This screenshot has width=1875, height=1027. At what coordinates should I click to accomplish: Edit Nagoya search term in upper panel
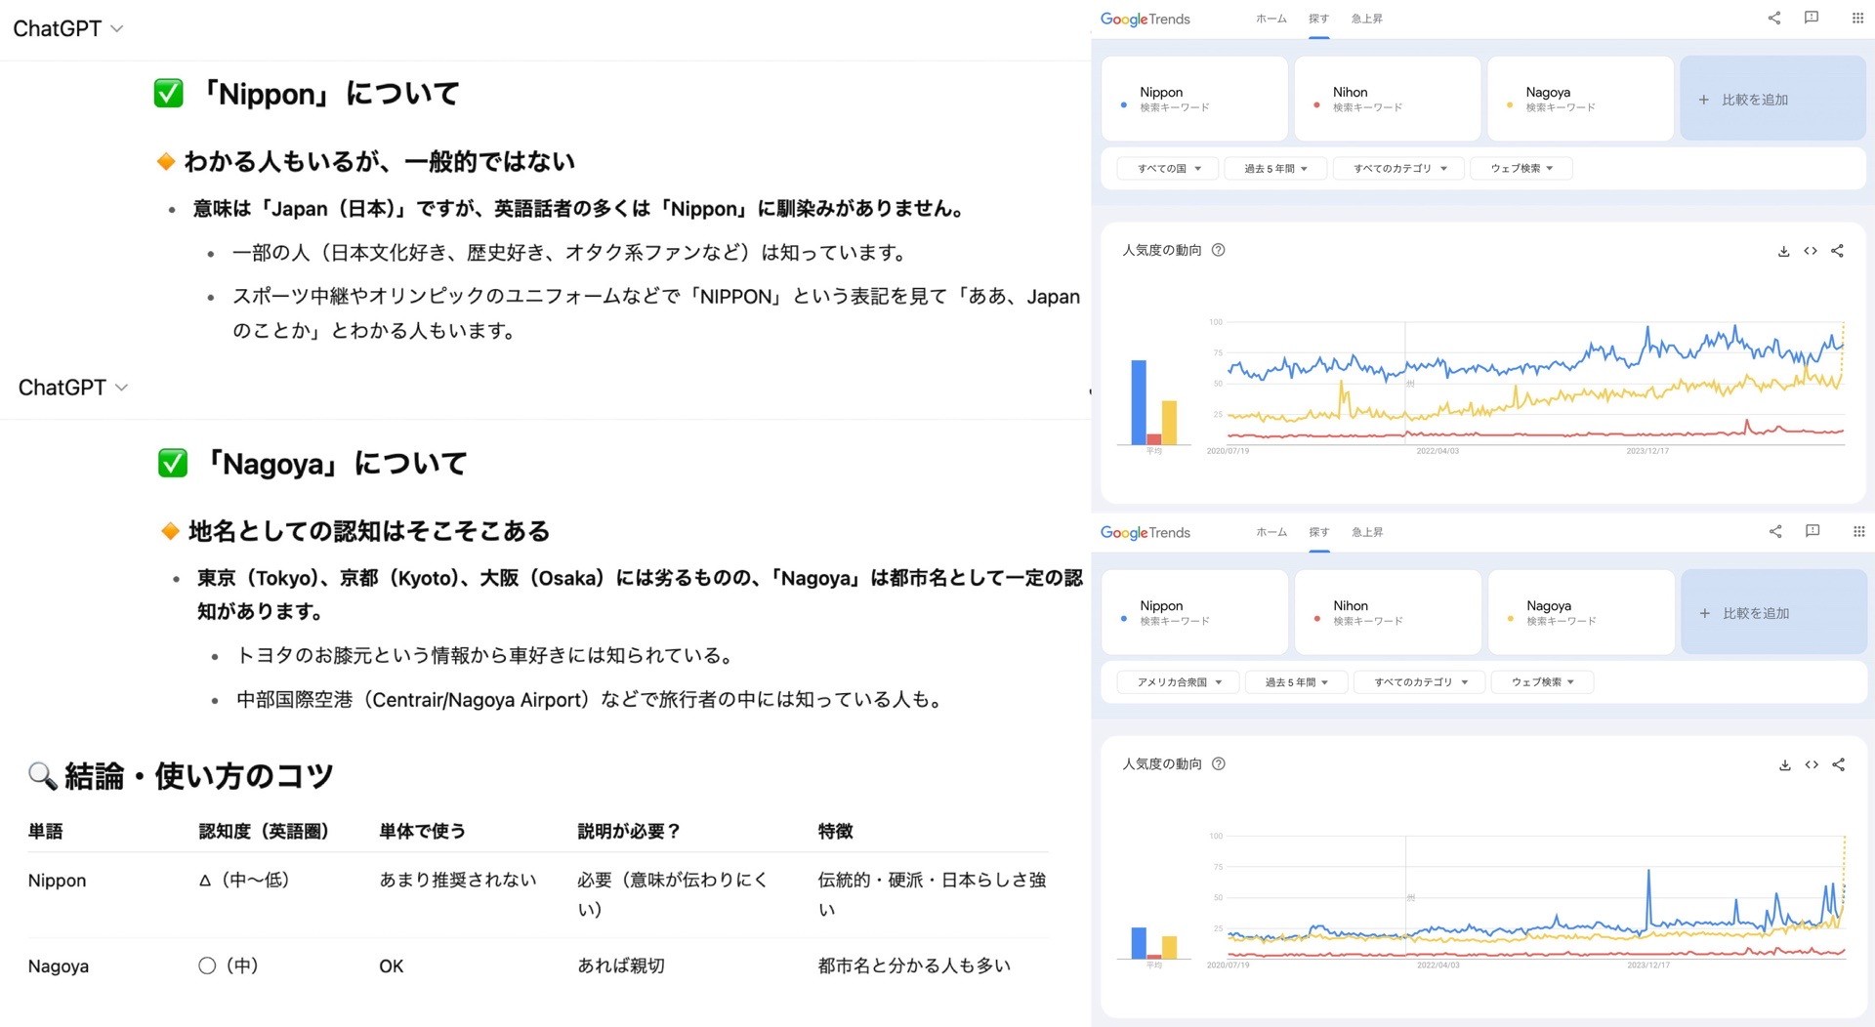point(1581,99)
